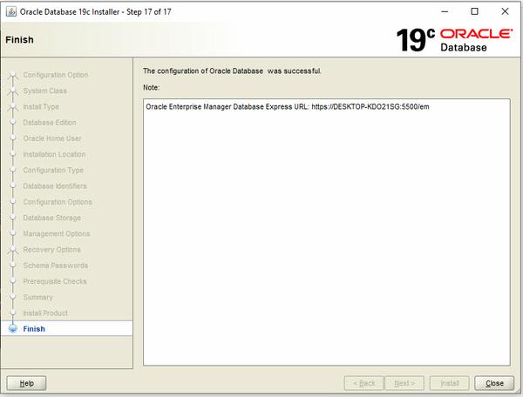
Task: Select the Finish step in sidebar
Action: coord(34,329)
